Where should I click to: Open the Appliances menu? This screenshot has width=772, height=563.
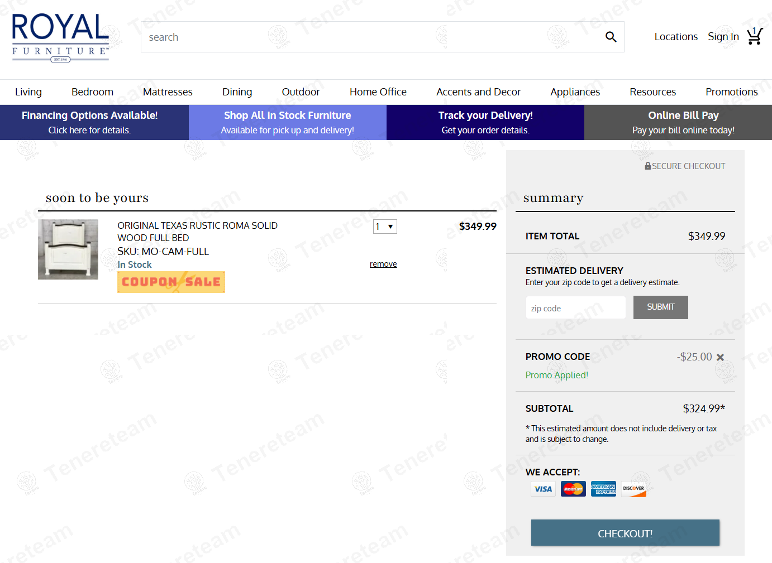point(575,92)
